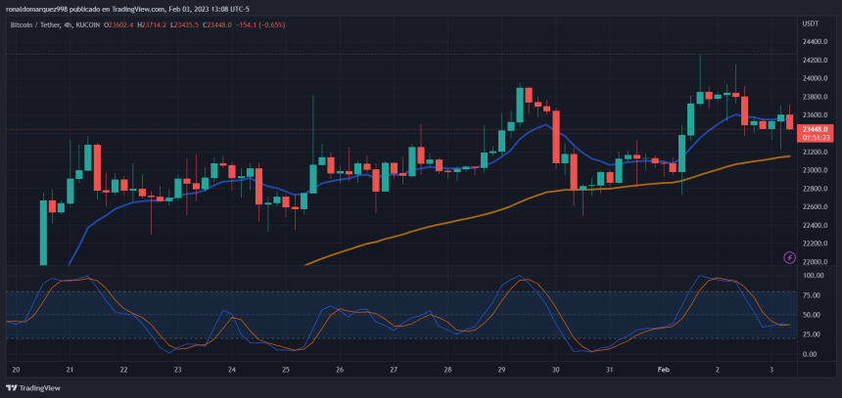
Task: Click the 25 date label on time axis
Action: pyautogui.click(x=285, y=371)
